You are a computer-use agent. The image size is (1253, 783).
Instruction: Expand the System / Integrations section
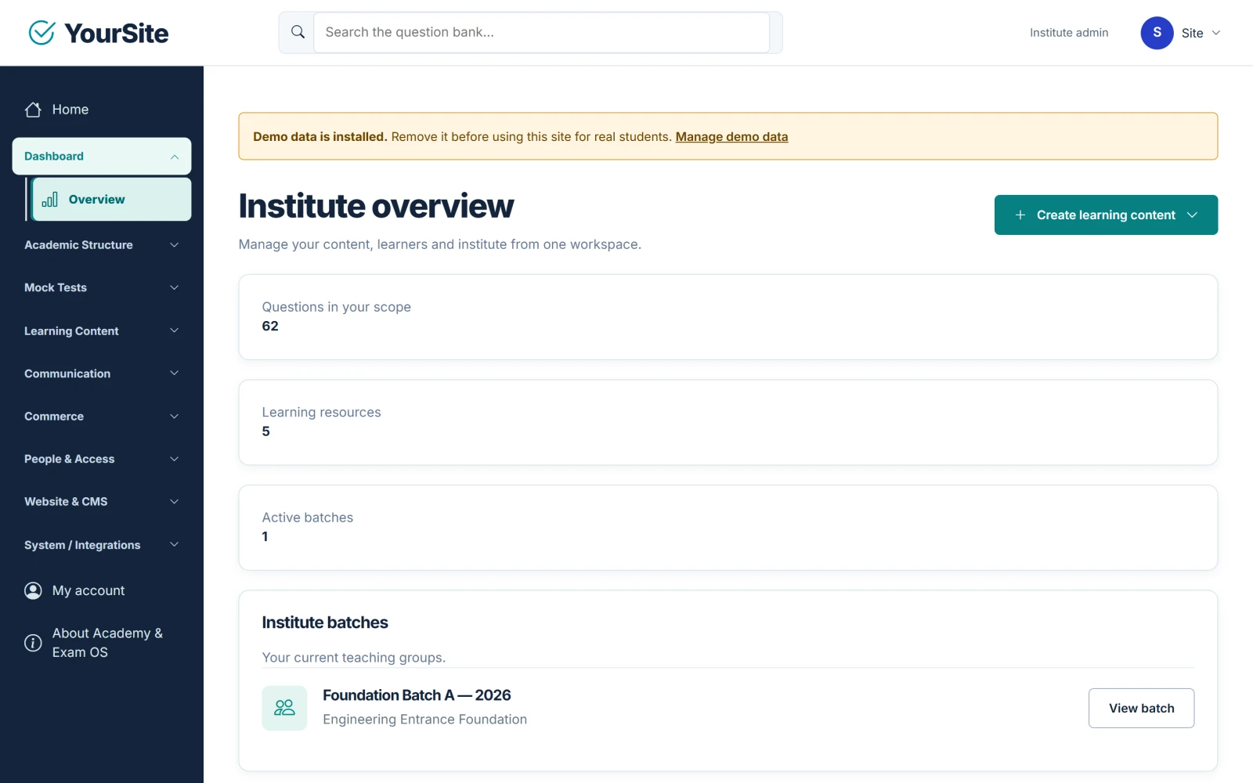102,544
